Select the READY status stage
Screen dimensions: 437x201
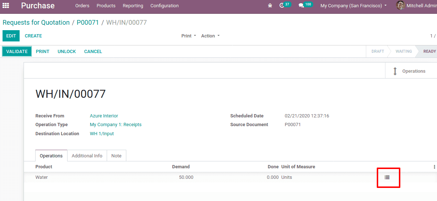(x=429, y=51)
